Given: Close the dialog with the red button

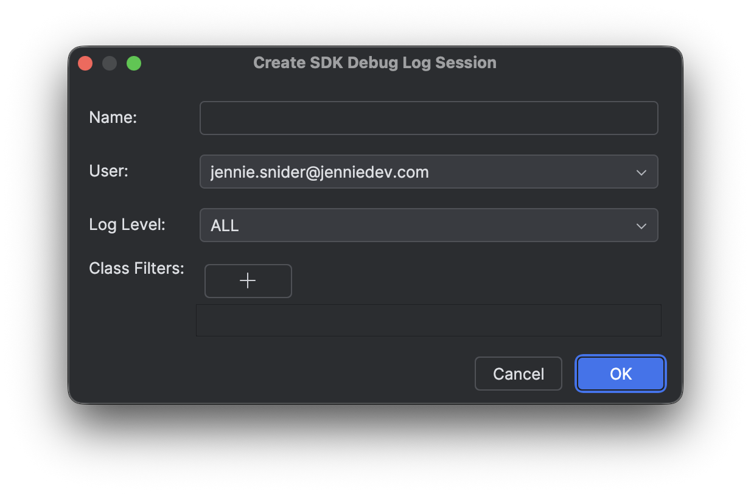Looking at the screenshot, I should [85, 63].
